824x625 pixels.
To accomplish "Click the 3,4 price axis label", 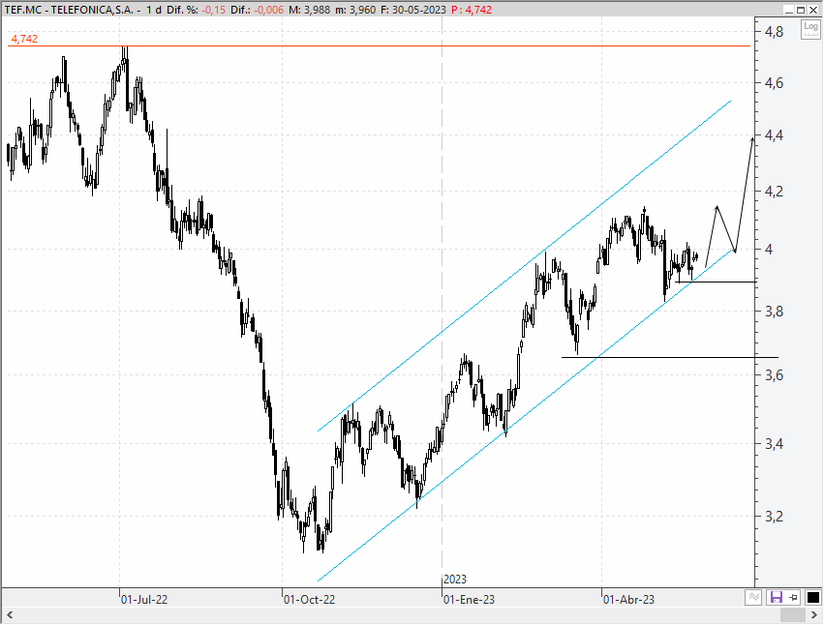I will pos(774,444).
